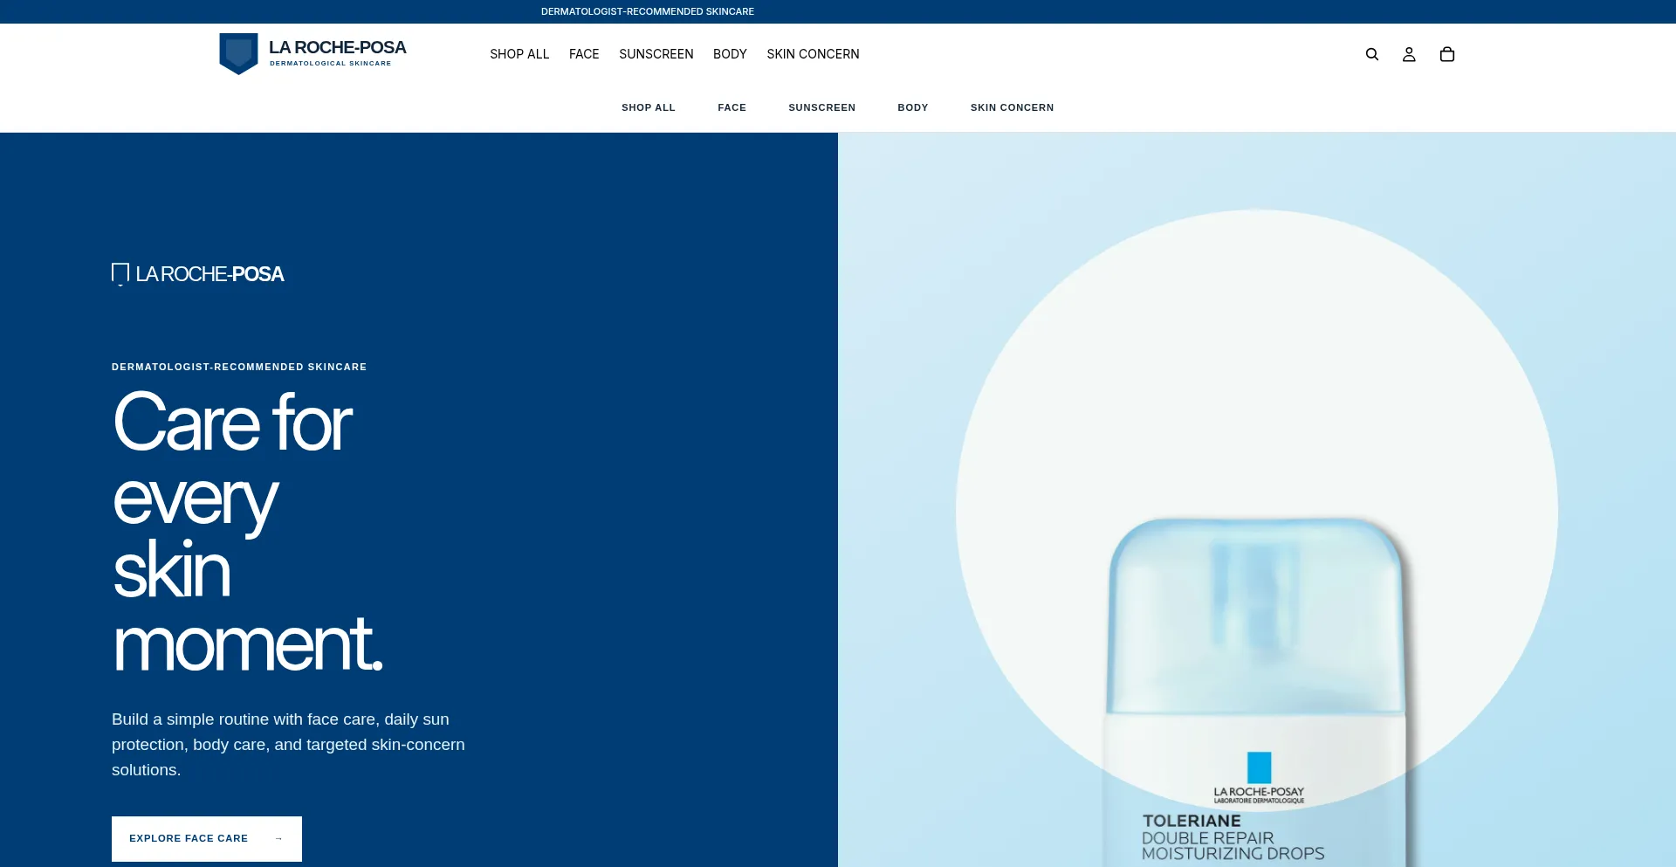Select SKIN CONCERN in secondary nav bar
This screenshot has height=867, width=1676.
pos(1013,107)
